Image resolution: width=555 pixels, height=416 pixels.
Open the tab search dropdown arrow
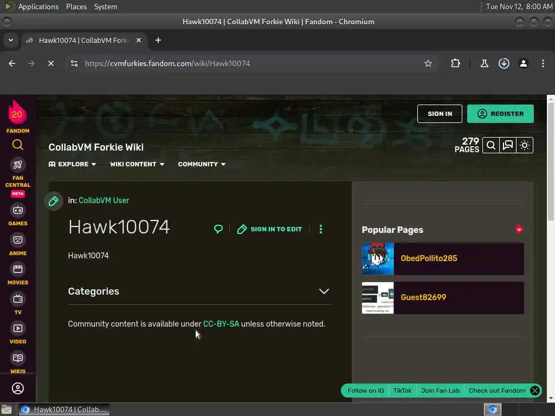[x=11, y=40]
